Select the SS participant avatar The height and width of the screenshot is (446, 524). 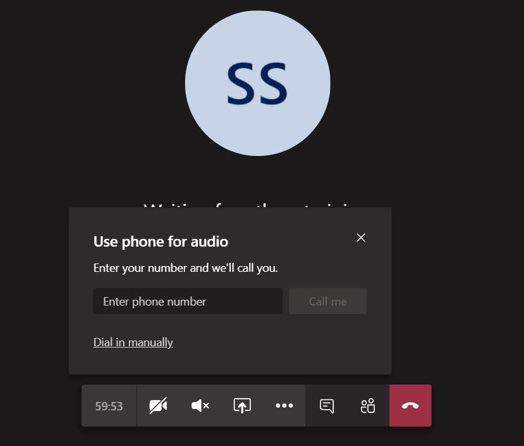[257, 84]
